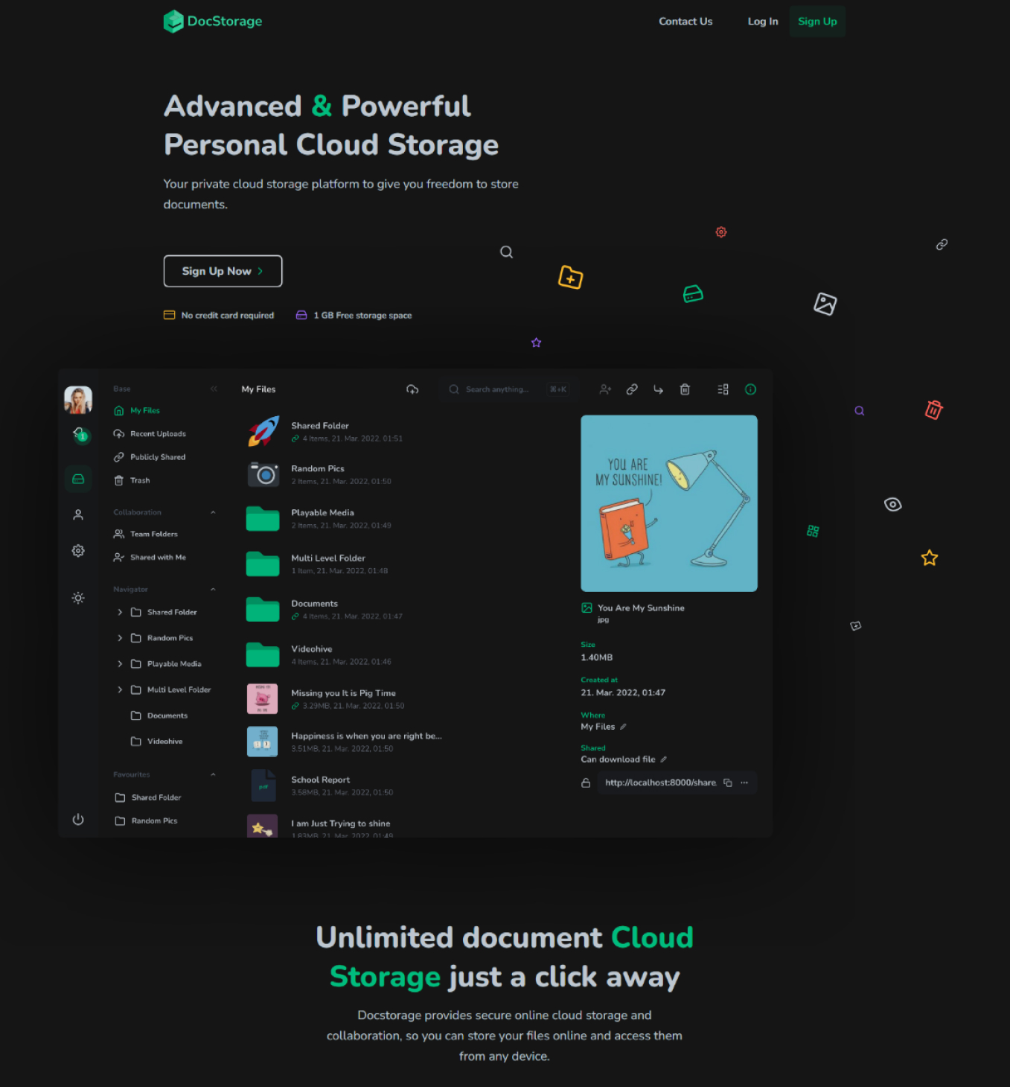Toggle light mode with the sun icon

coord(78,598)
